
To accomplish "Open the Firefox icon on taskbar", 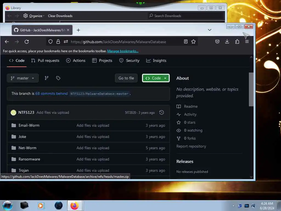I will click(x=75, y=206).
